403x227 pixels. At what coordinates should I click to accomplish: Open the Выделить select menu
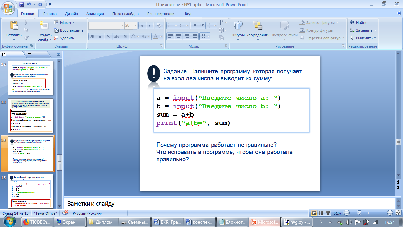click(x=363, y=38)
